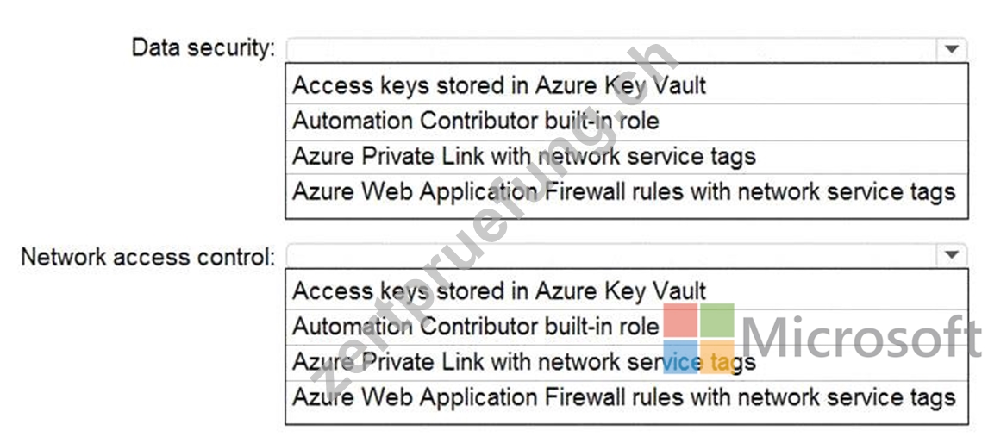Choose Access keys stored in Key Vault for Data security
Viewport: 988px width, 437px height.
point(626,85)
